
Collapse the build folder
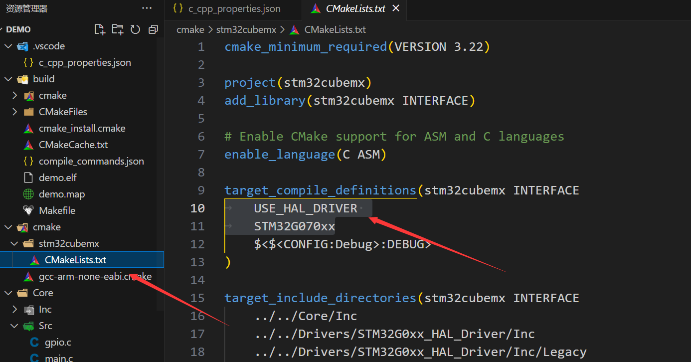pyautogui.click(x=8, y=79)
